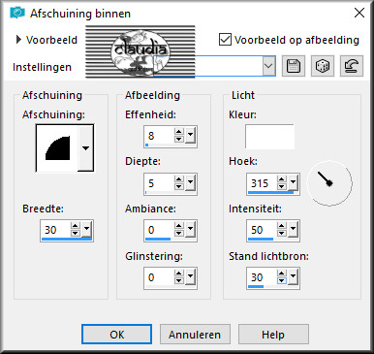The width and height of the screenshot is (374, 354).
Task: Click the Glinstering value field showing 0
Action: (x=159, y=277)
